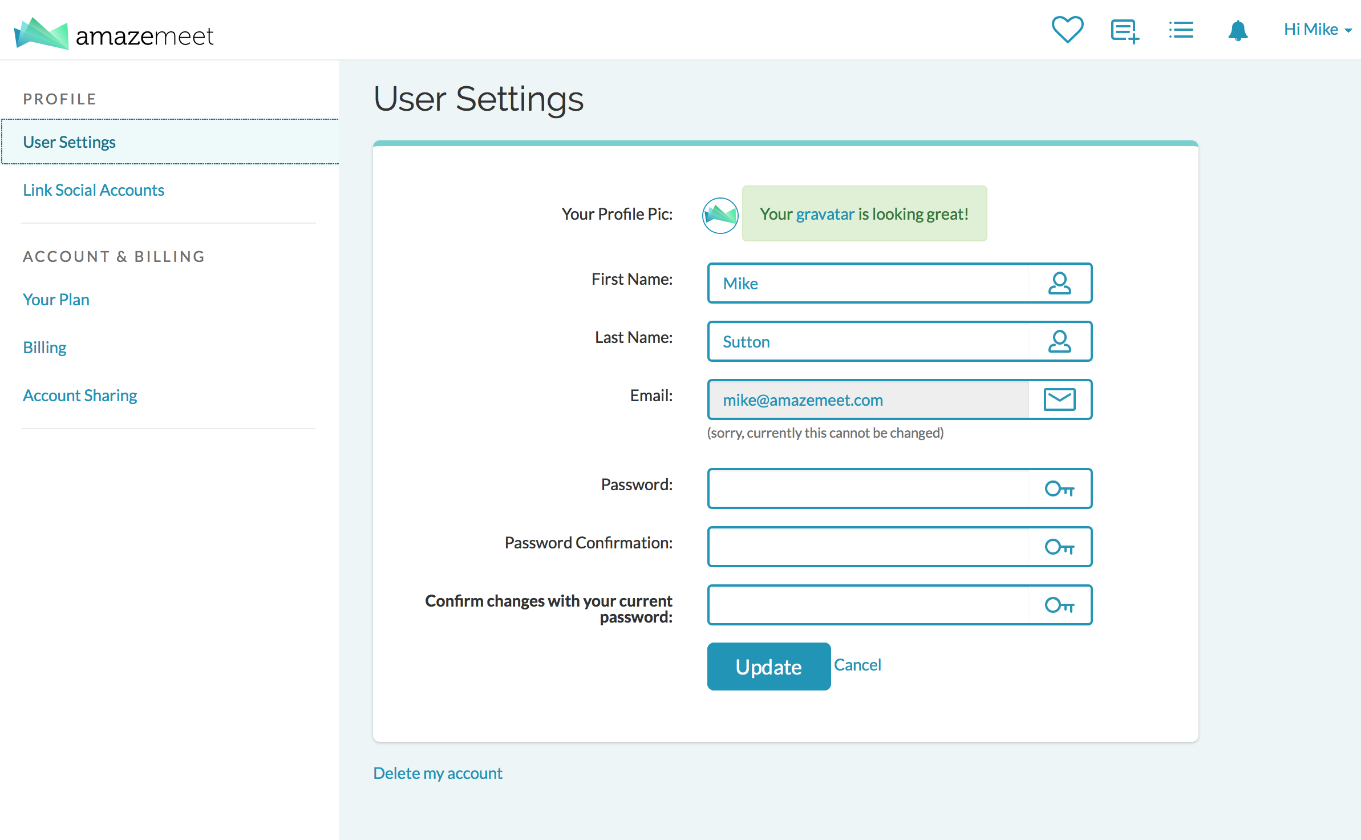Expand the Hi Mike user dropdown
The image size is (1361, 840).
click(x=1318, y=30)
